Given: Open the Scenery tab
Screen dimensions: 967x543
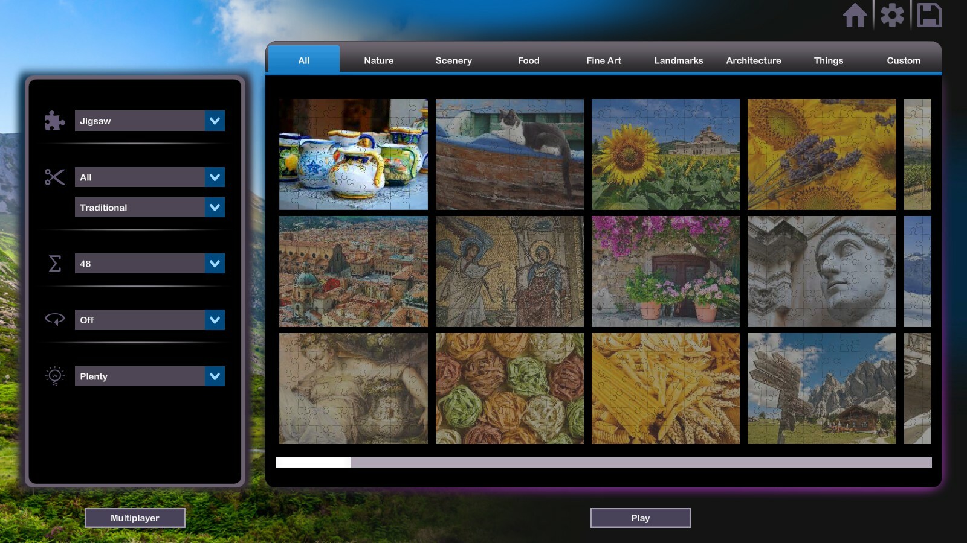Looking at the screenshot, I should pos(454,60).
